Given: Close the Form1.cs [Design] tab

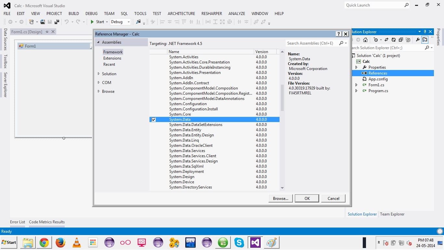Looking at the screenshot, I should coord(53,32).
